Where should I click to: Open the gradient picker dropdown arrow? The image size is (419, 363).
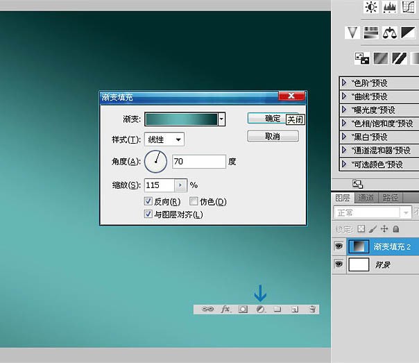coord(222,119)
